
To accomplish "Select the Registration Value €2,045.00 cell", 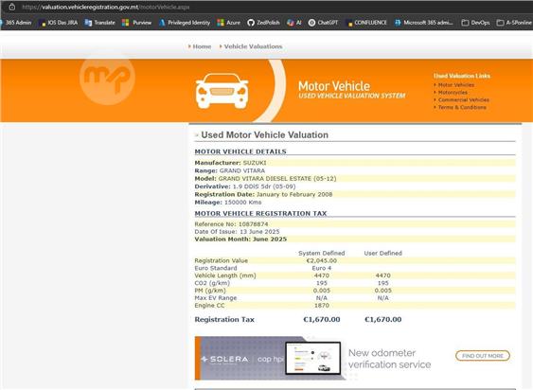I will (321, 261).
